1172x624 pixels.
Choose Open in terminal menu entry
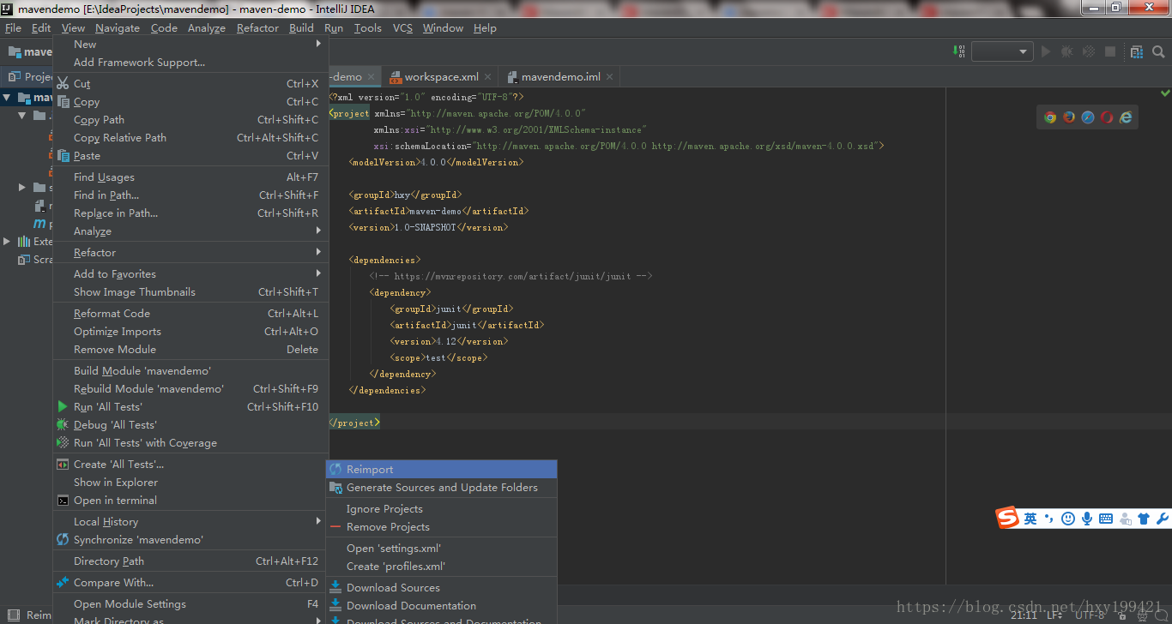click(x=190, y=501)
